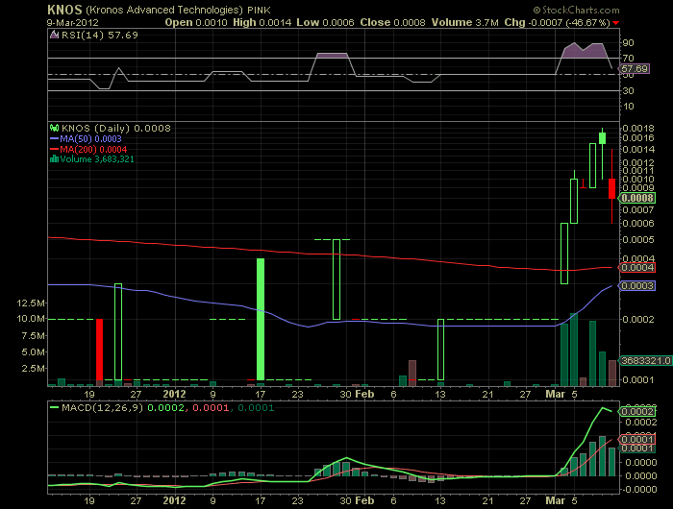Viewport: 673px width, 509px height.
Task: Click the 2012 label on MACD axis
Action: point(175,500)
